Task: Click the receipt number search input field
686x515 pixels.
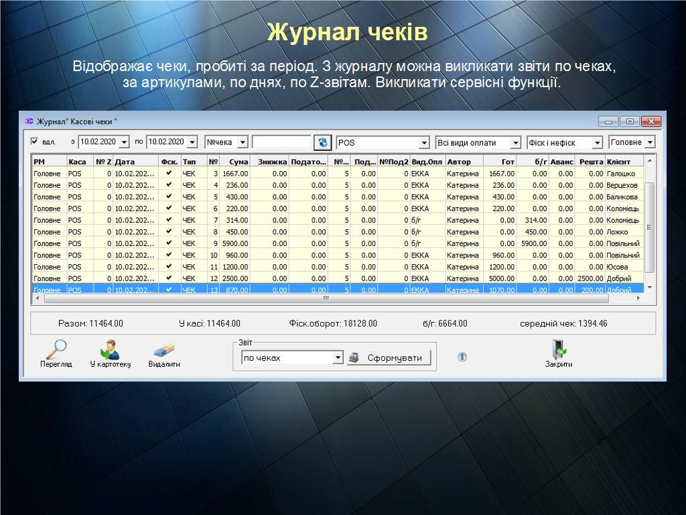Action: tap(281, 142)
